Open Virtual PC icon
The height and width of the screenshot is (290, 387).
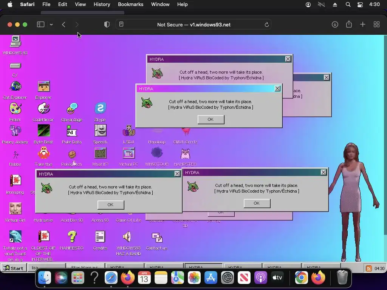coord(128,153)
